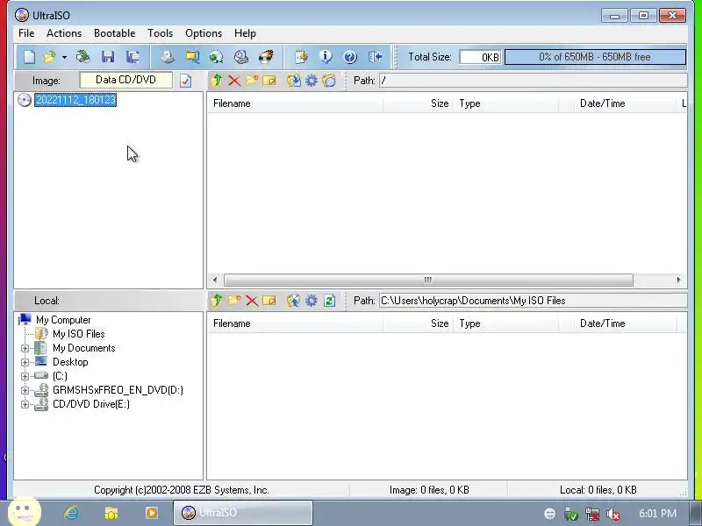The height and width of the screenshot is (526, 702).
Task: Click the horizontal scrollbar left arrow in image list
Action: (x=215, y=280)
